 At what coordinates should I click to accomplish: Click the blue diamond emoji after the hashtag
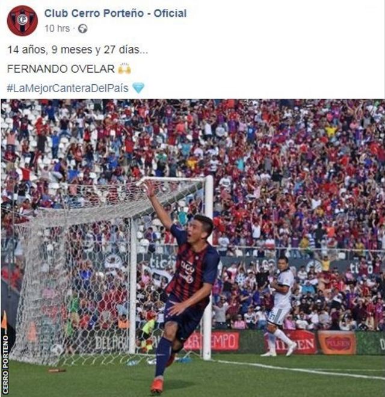[138, 88]
